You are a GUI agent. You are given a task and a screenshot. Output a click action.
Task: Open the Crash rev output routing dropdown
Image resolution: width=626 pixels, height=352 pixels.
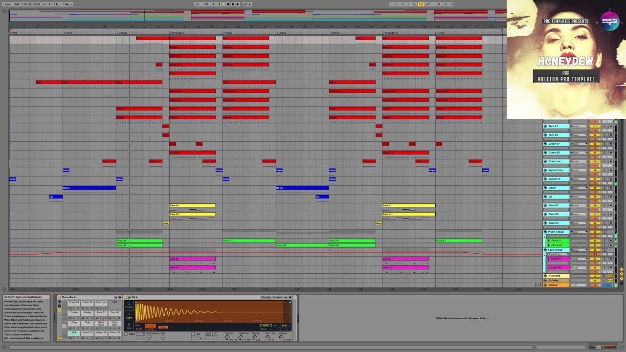[x=579, y=161]
